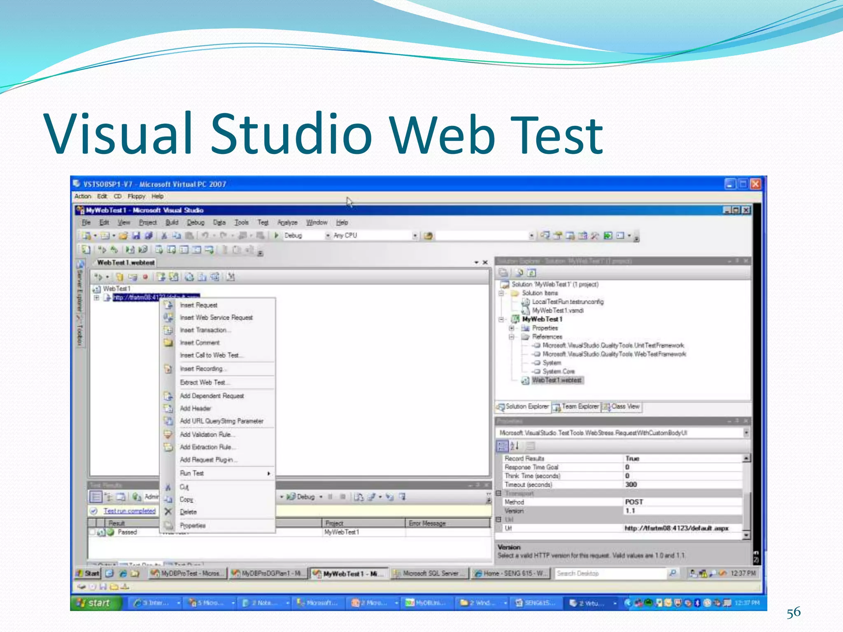Open the Test menu in Visual Studio
This screenshot has width=843, height=632.
pyautogui.click(x=263, y=223)
